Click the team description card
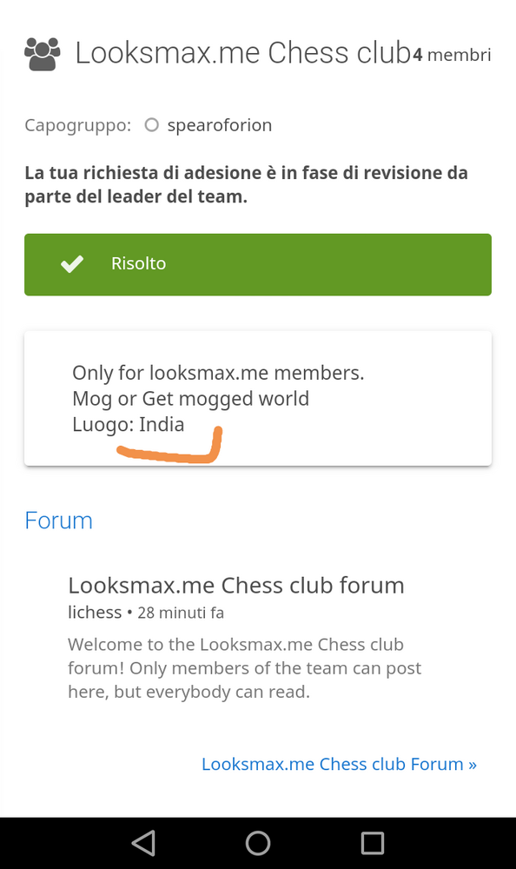The height and width of the screenshot is (869, 516). tap(258, 399)
